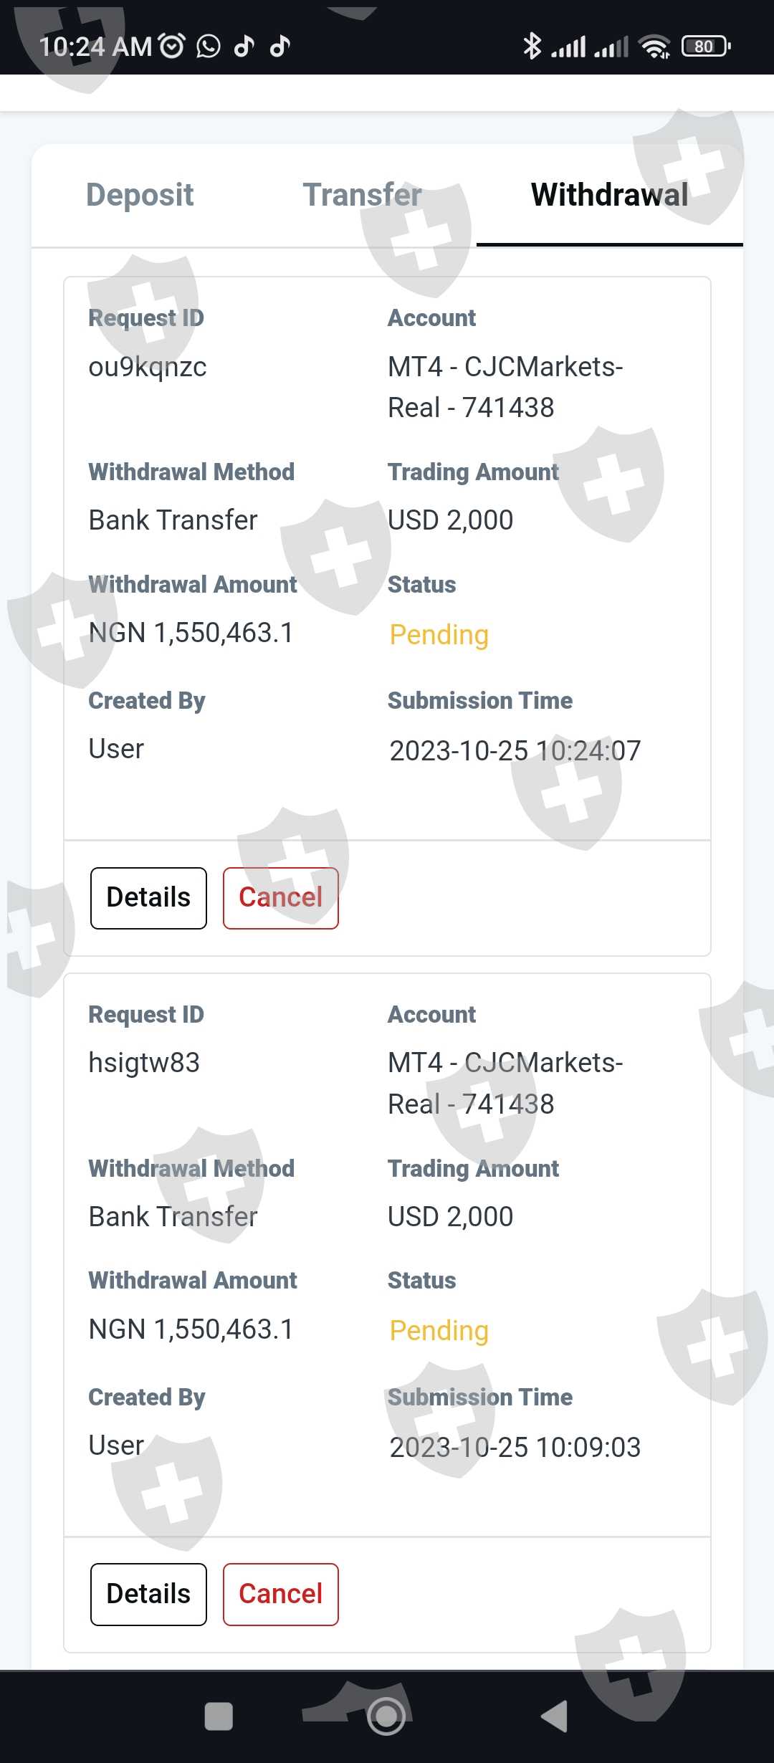774x1763 pixels.
Task: Open Details for request hsigtw83
Action: 148,1594
